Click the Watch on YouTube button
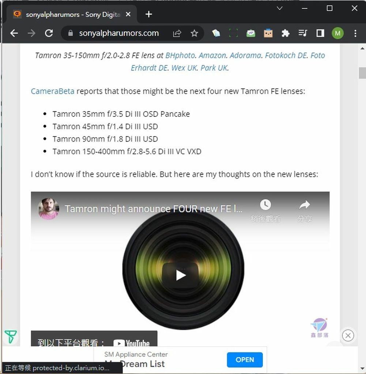 (x=94, y=339)
